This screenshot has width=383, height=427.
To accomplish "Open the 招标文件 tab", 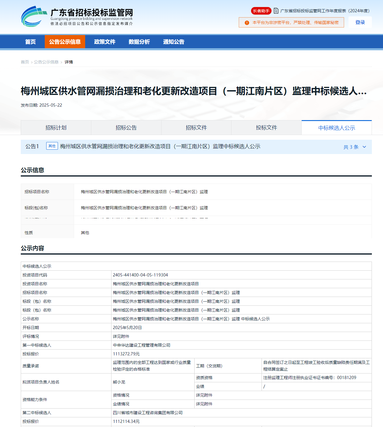I will [196, 128].
